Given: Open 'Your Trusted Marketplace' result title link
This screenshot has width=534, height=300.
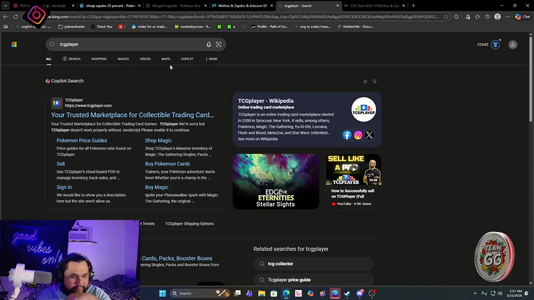Looking at the screenshot, I should [x=132, y=115].
